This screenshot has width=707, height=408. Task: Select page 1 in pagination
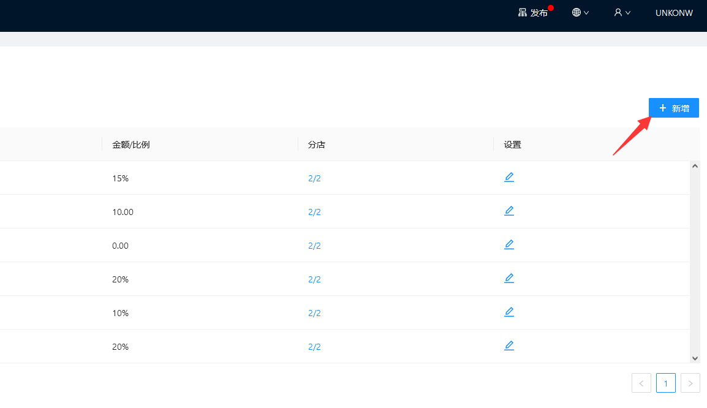click(665, 383)
